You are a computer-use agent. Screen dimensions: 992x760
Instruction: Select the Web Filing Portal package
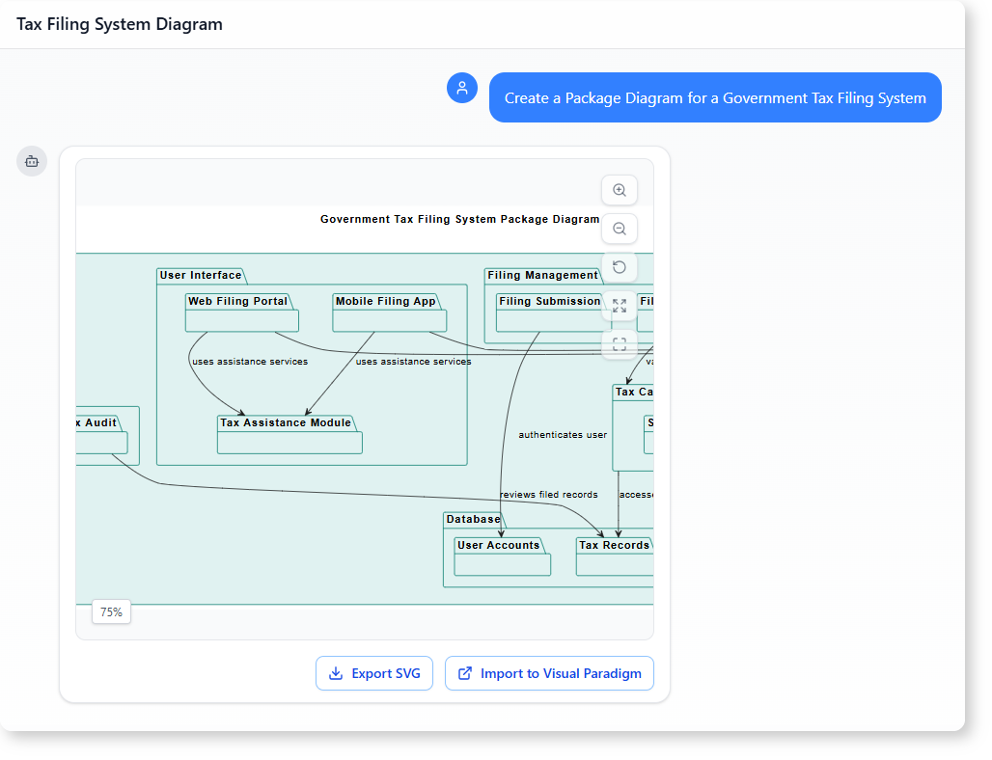[x=241, y=313]
